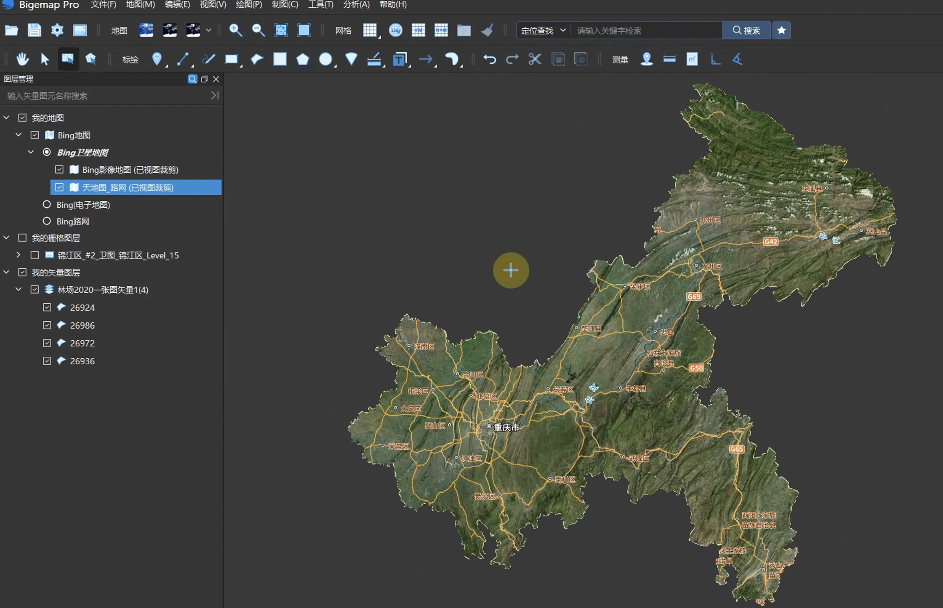
Task: Open the 测量 distance ruler tool
Action: [669, 59]
